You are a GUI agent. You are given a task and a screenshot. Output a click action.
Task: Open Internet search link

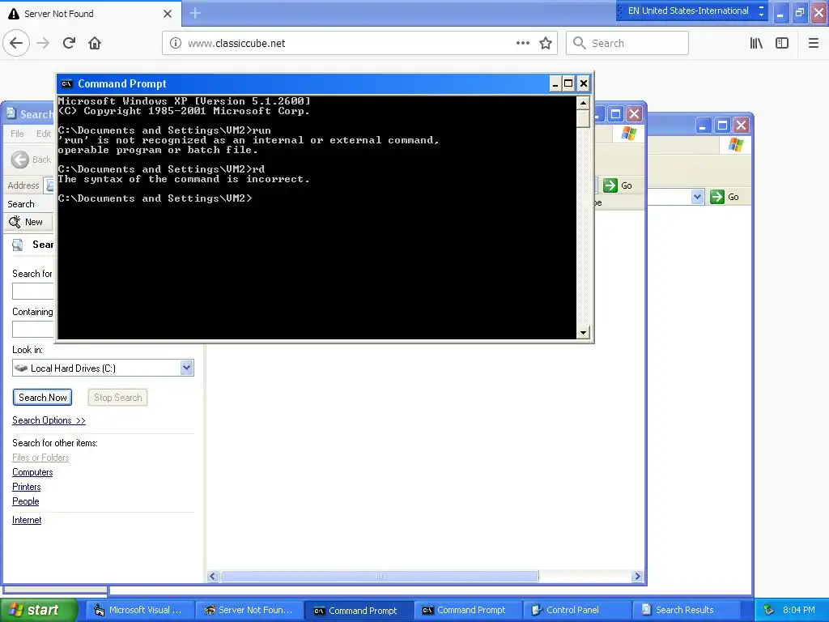tap(27, 520)
